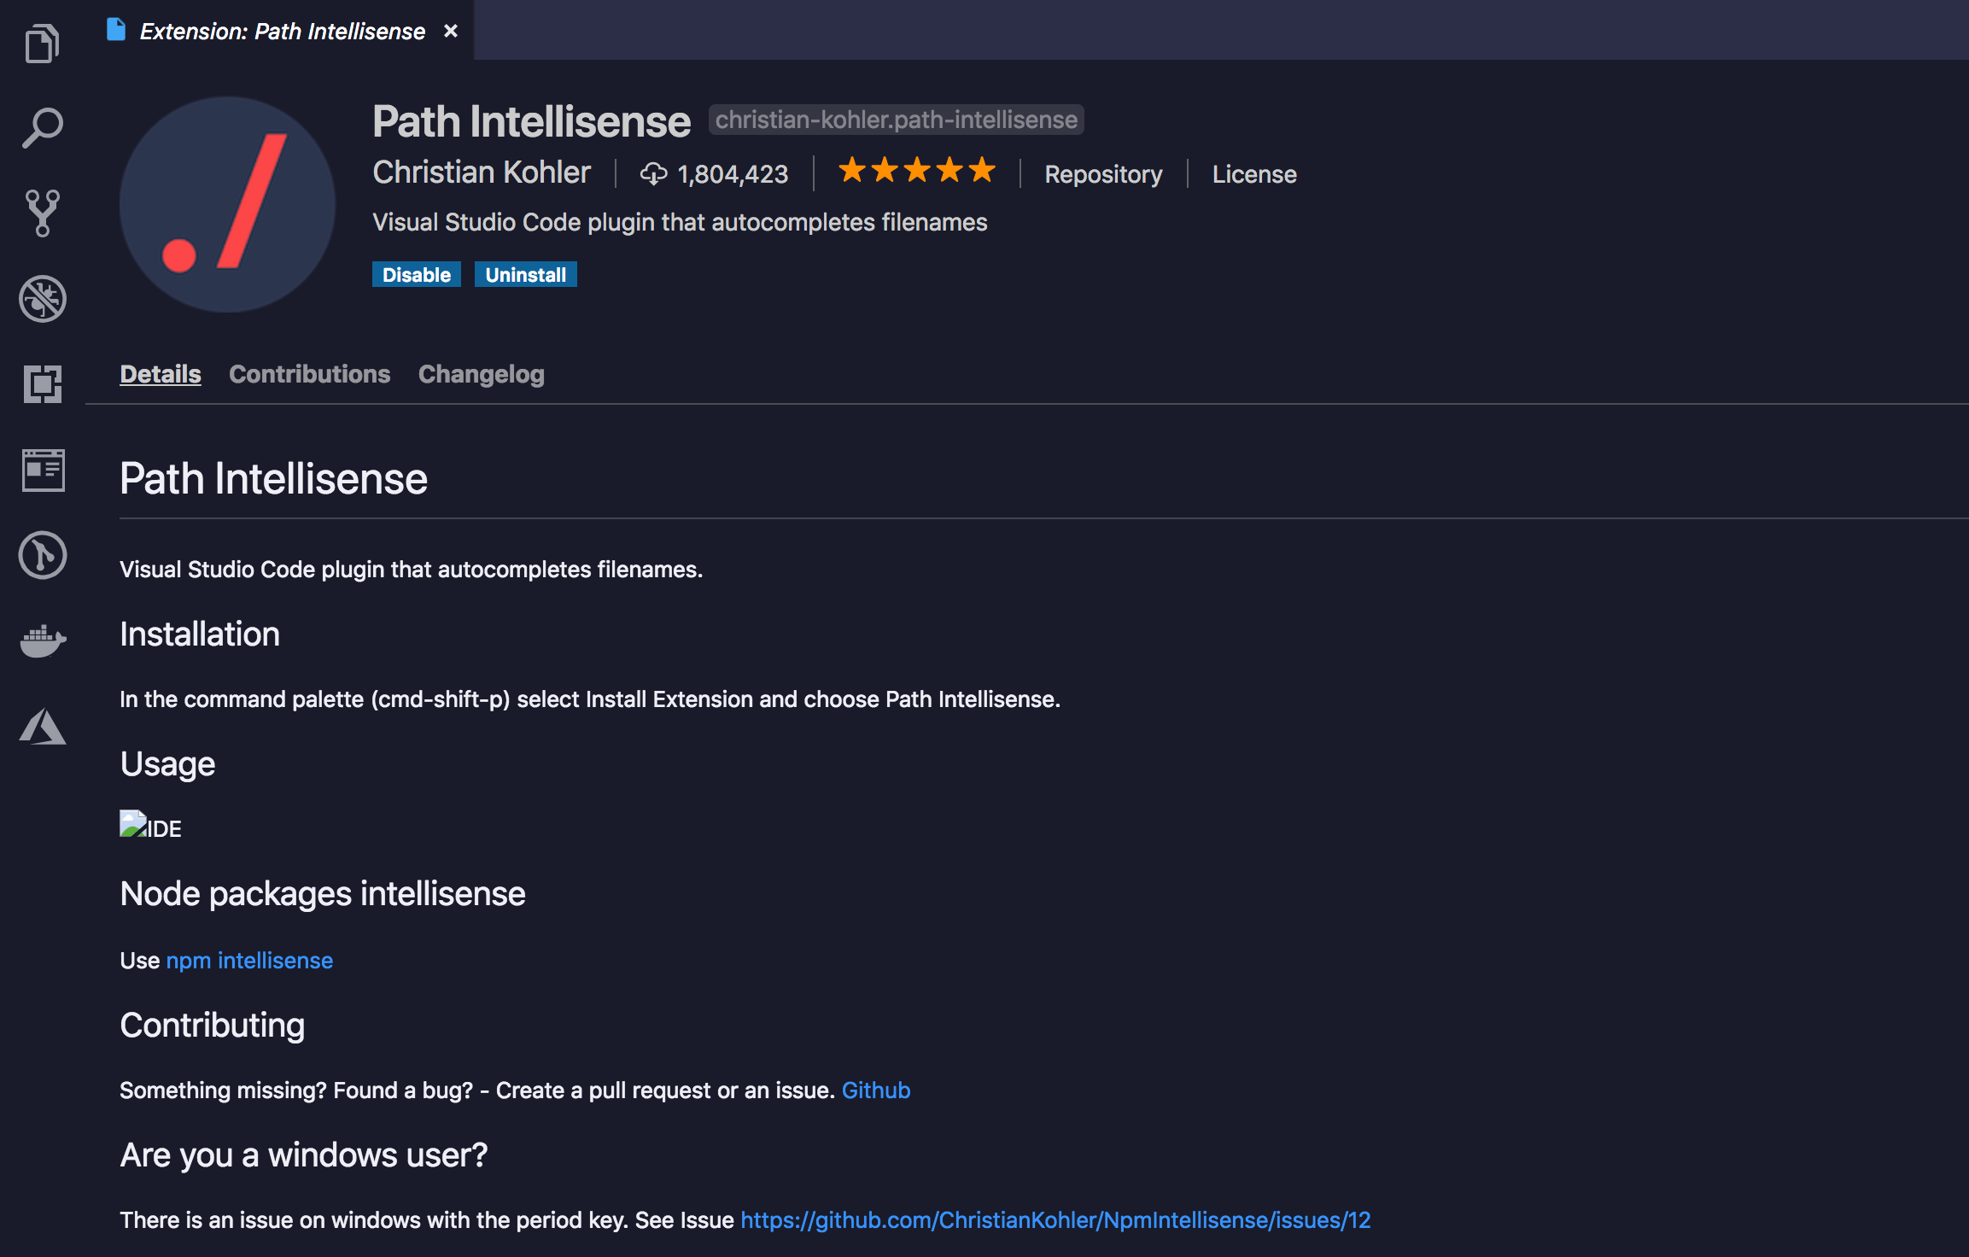Open the Docker sidebar panel
This screenshot has width=1969, height=1257.
point(41,641)
